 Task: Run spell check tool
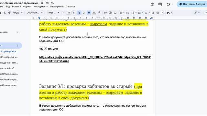point(5,13)
